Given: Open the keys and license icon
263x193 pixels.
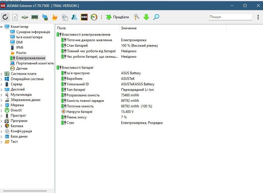Looking at the screenshot, I should [x=136, y=17].
